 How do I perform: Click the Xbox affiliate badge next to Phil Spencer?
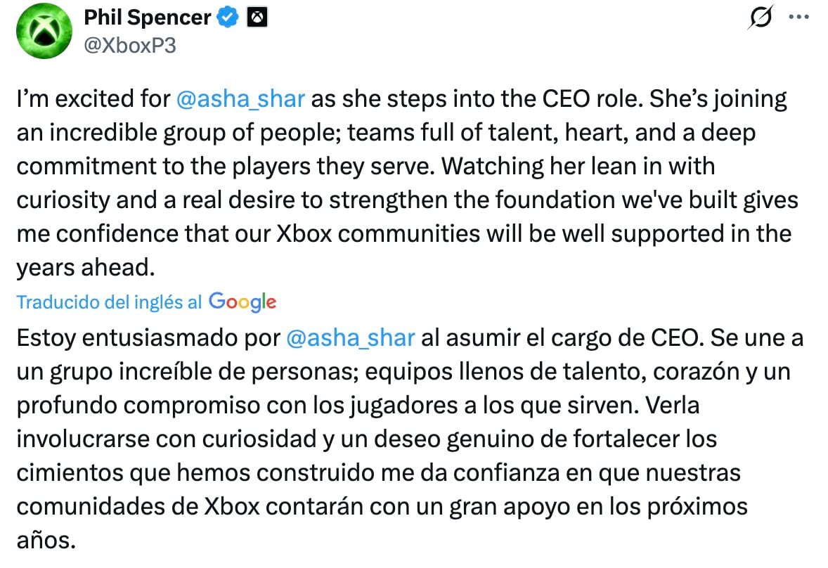point(257,16)
